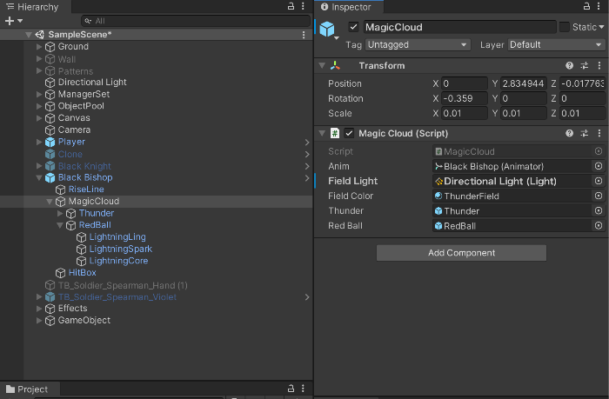
Task: Expand the Ground object
Action: [x=39, y=47]
